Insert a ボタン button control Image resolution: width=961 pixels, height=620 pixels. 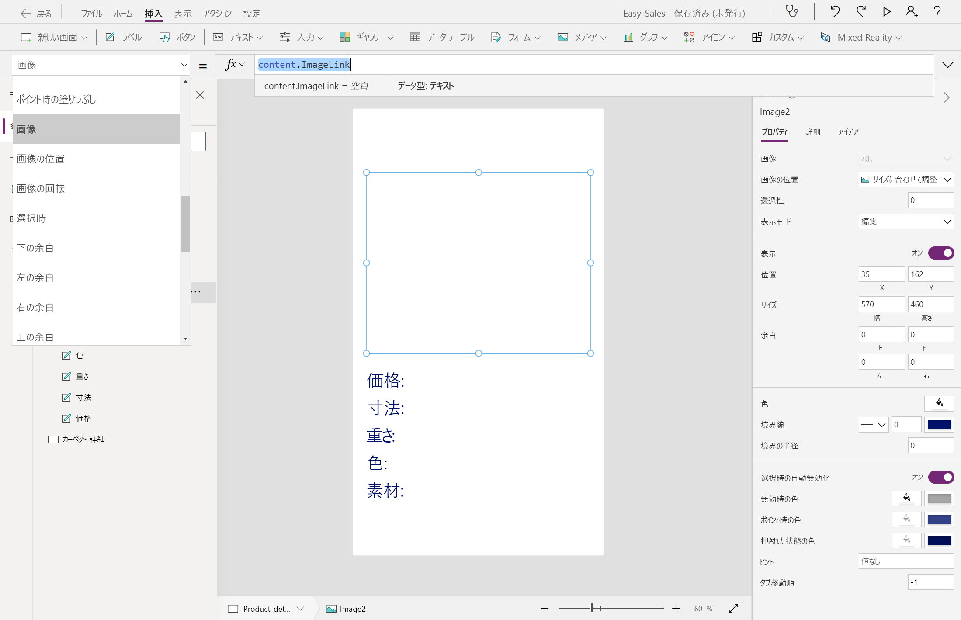click(177, 37)
